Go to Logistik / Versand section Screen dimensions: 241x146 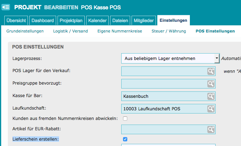click(x=70, y=31)
